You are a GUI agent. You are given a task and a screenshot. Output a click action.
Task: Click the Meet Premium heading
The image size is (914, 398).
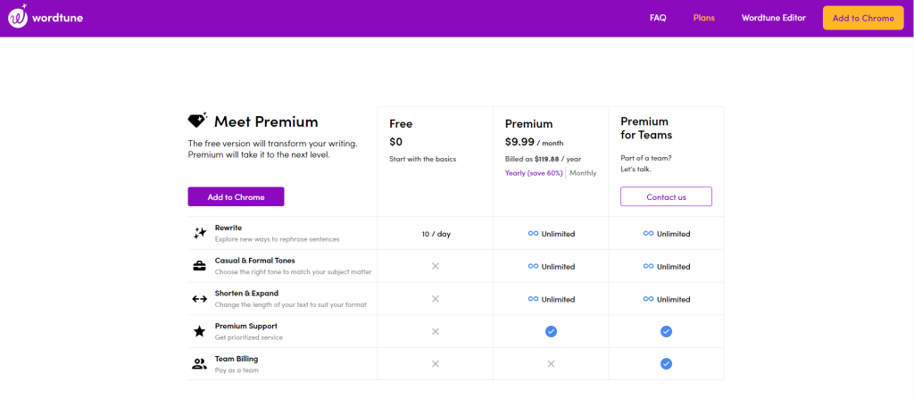(266, 121)
